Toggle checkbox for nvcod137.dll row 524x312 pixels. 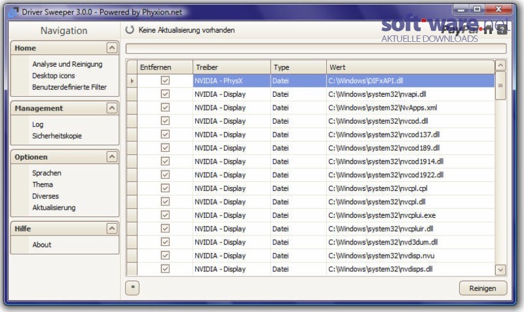pos(165,134)
